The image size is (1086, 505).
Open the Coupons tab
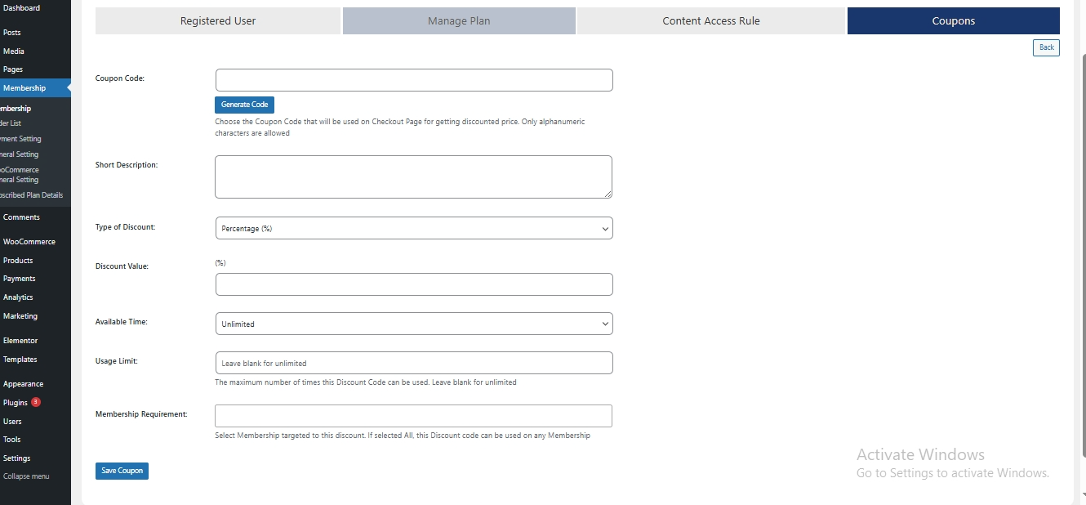[x=953, y=21]
